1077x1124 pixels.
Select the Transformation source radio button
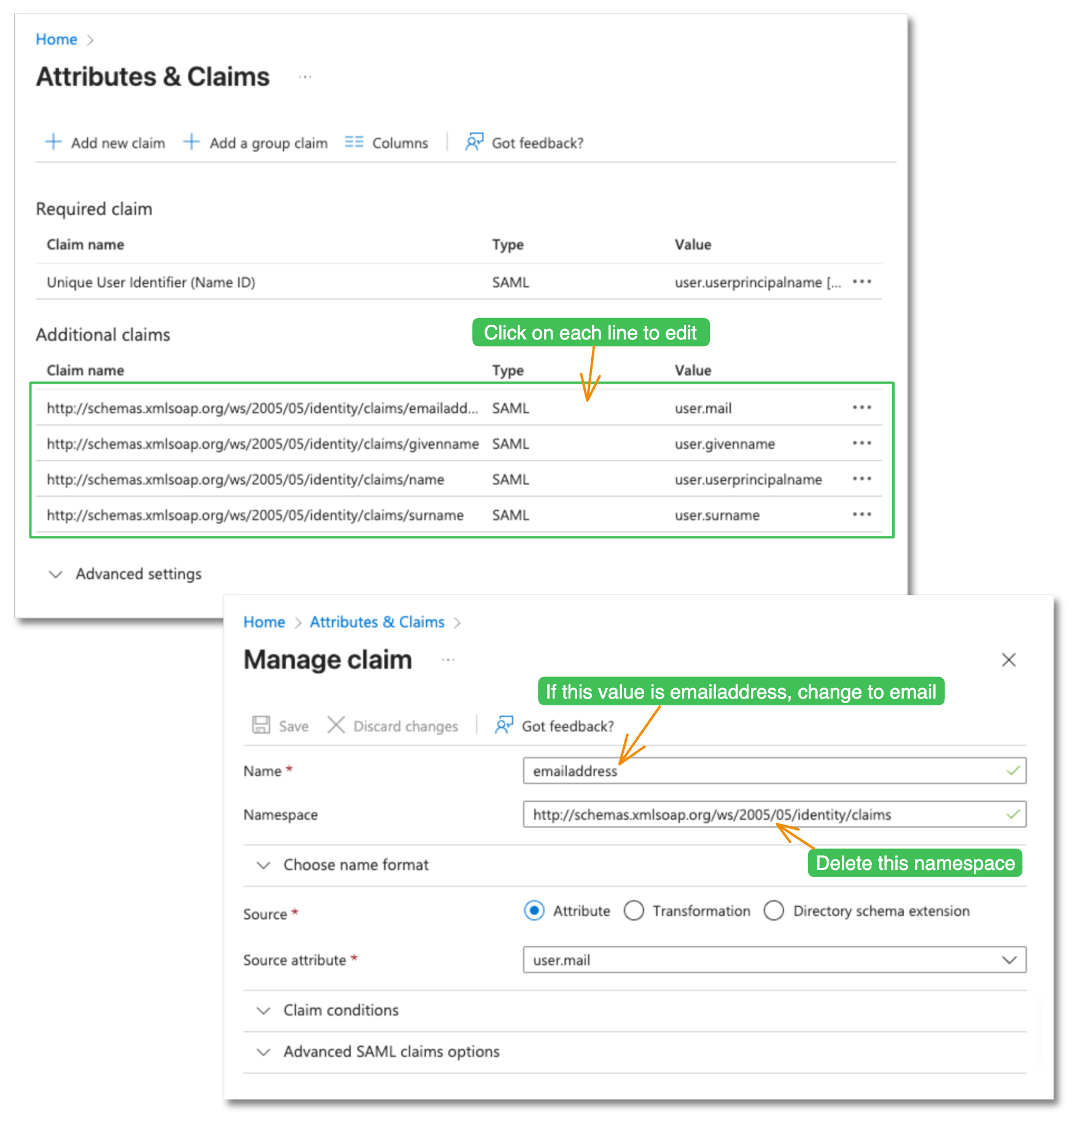[634, 910]
